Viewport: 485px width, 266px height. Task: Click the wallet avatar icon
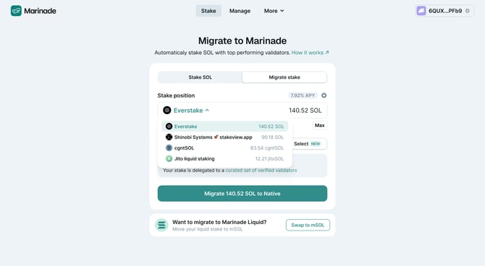(x=421, y=11)
